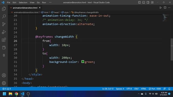Open the Run and Debug view
Screen dimensions: 173x97
(x=4, y=32)
